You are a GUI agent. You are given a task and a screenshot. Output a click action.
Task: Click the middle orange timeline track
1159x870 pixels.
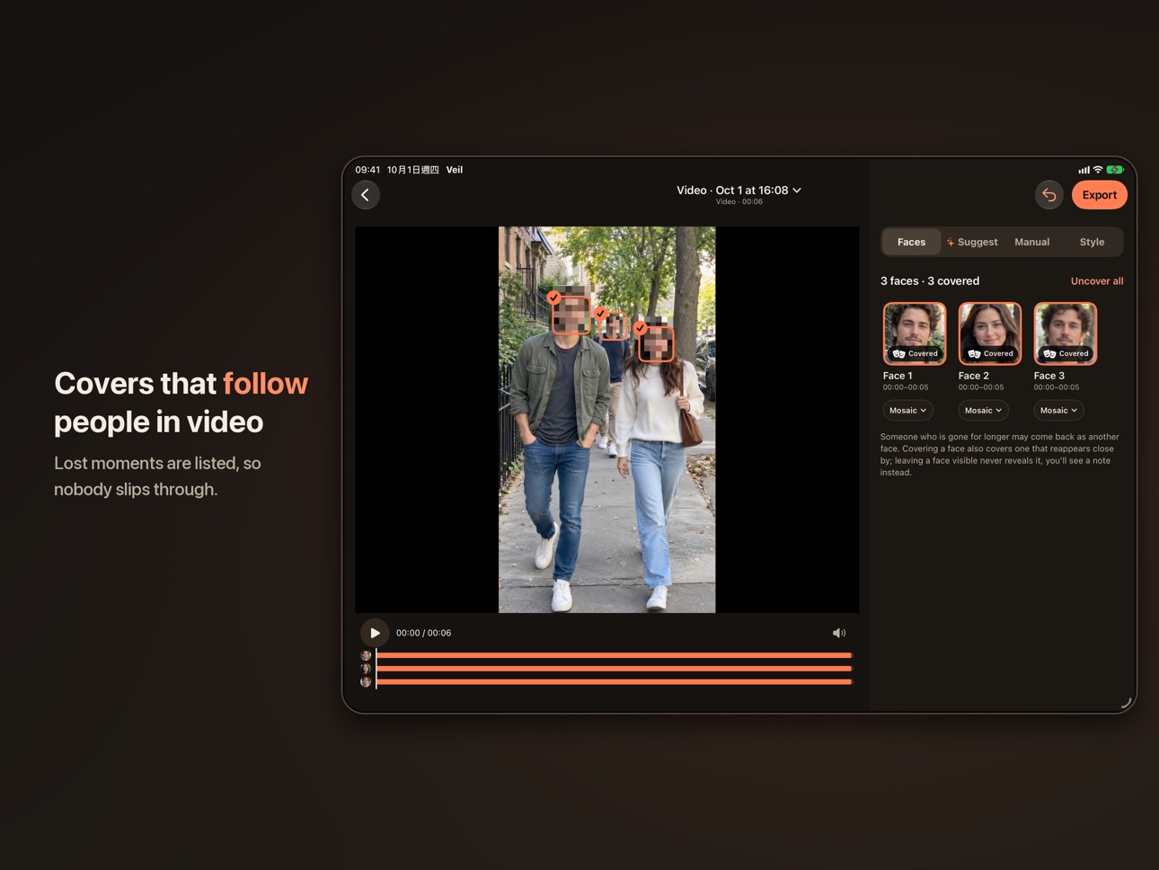click(x=614, y=669)
